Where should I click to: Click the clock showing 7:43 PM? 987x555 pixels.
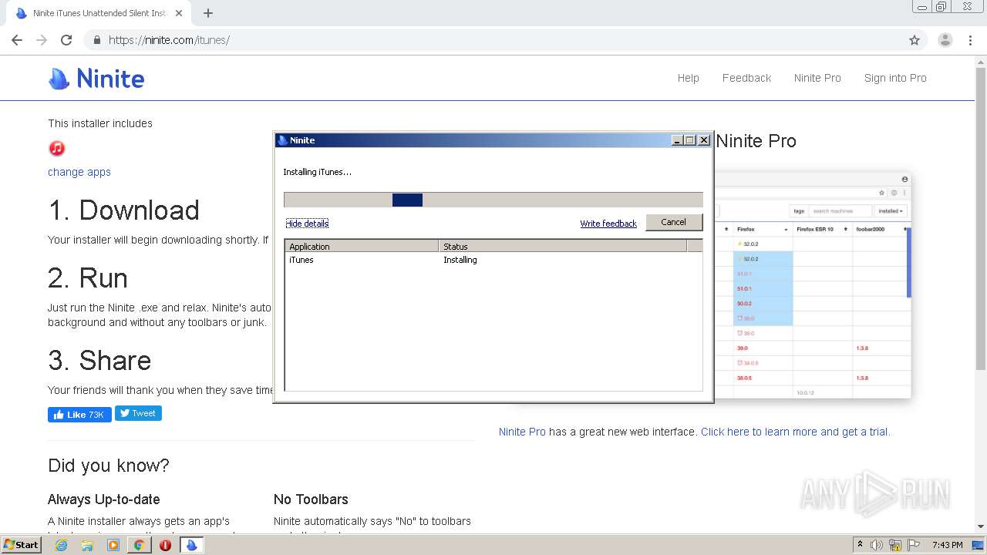tap(947, 545)
